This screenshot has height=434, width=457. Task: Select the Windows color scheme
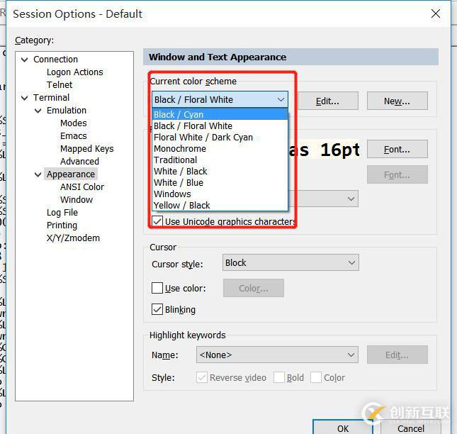point(220,194)
